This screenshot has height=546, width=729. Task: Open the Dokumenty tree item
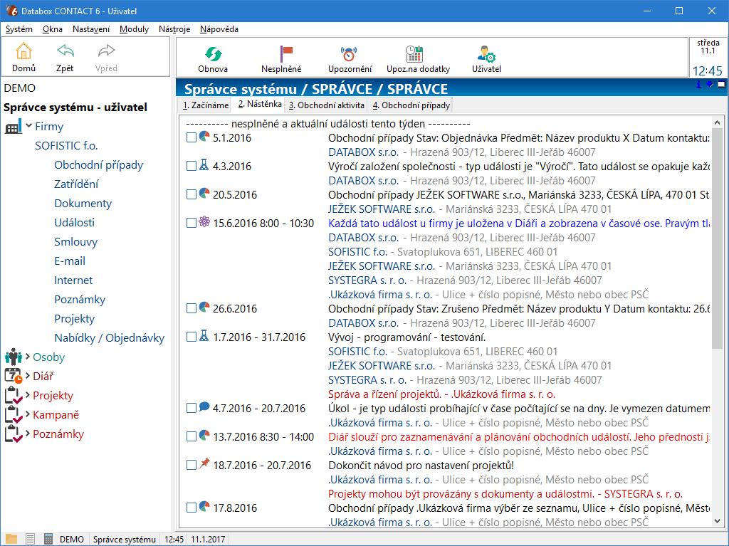[83, 204]
